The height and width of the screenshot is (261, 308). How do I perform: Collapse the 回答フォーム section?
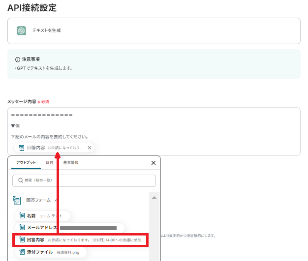point(56,200)
